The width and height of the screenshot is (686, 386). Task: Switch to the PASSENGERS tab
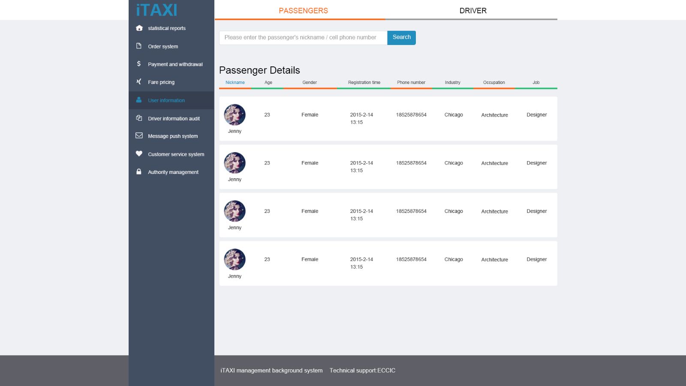click(303, 11)
